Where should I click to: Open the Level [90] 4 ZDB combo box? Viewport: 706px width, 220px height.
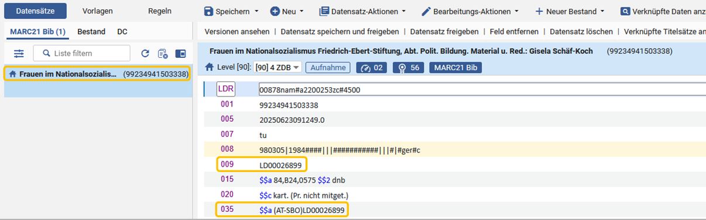[277, 67]
